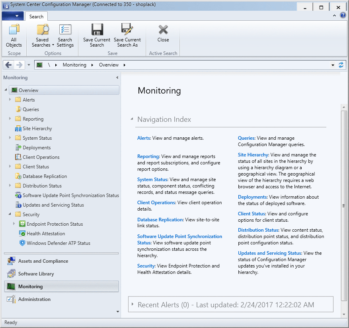349x328 pixels.
Task: Follow the Security link in Navigation Index
Action: [146, 266]
